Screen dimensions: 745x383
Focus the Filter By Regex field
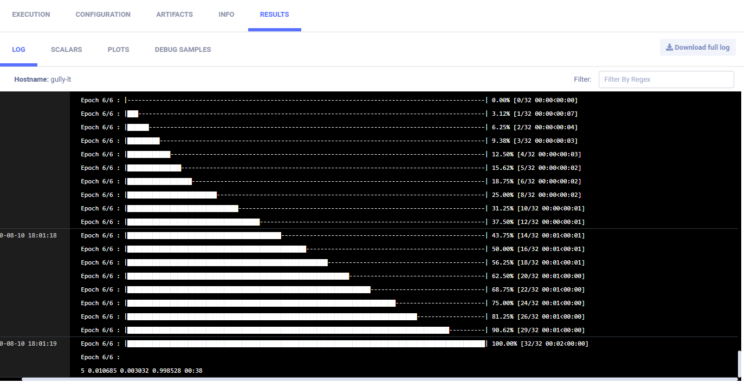point(666,79)
